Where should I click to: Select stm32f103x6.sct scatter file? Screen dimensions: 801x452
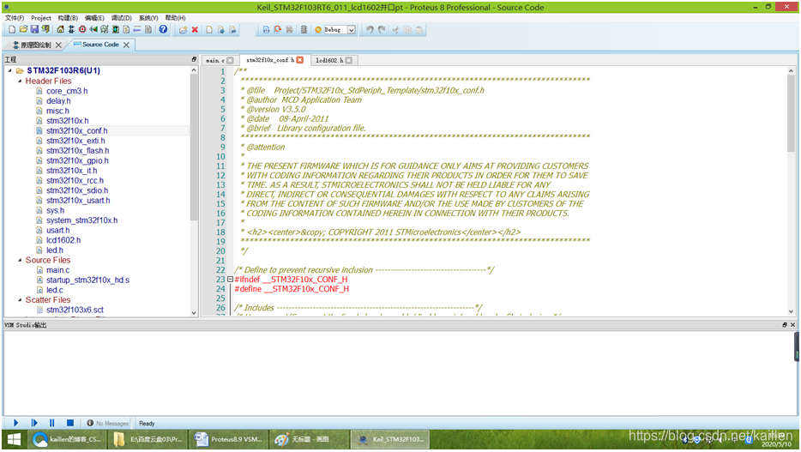point(75,310)
